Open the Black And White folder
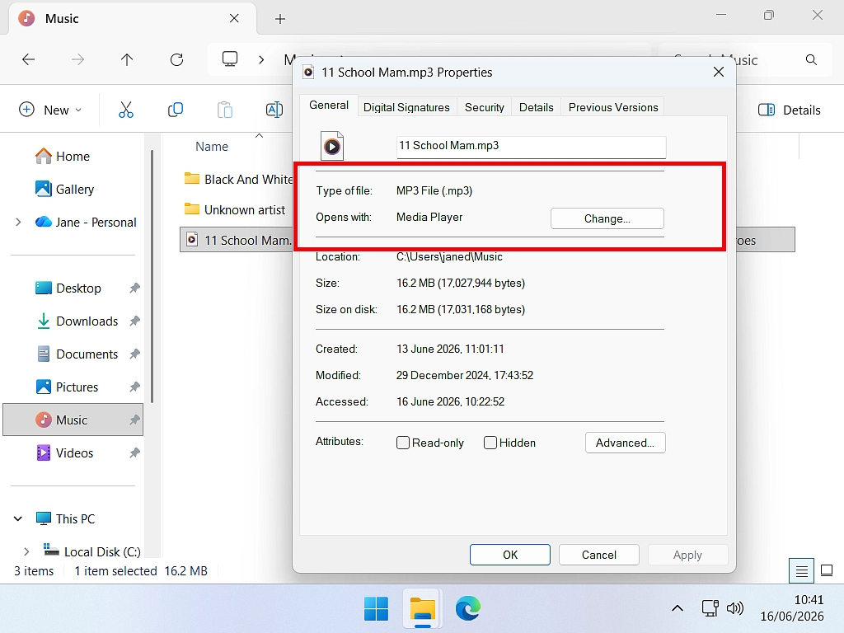 click(x=238, y=179)
